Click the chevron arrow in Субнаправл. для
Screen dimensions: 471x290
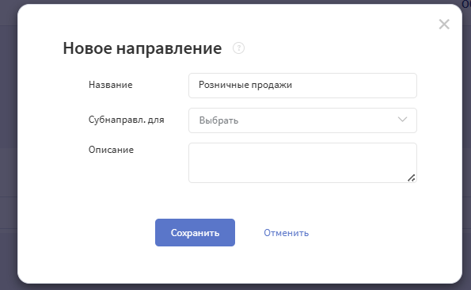tap(402, 120)
